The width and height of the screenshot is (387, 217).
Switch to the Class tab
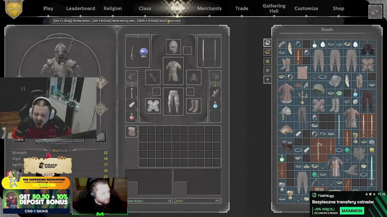click(145, 8)
